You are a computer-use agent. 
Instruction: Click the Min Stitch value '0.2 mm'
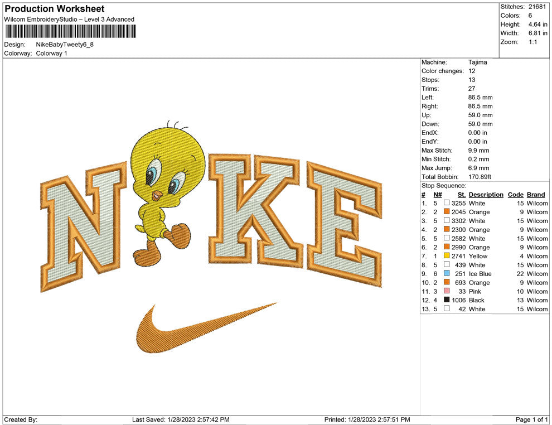coord(478,159)
